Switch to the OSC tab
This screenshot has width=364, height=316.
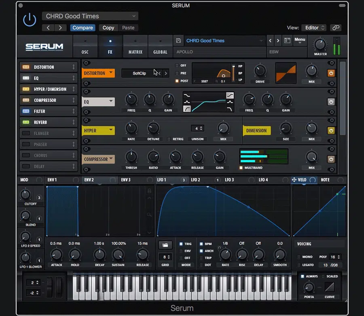click(85, 46)
